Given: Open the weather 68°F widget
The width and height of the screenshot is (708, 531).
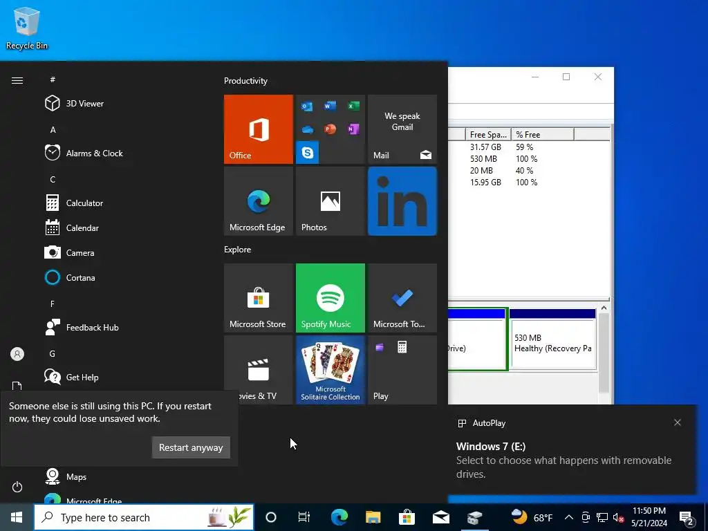Looking at the screenshot, I should [532, 517].
